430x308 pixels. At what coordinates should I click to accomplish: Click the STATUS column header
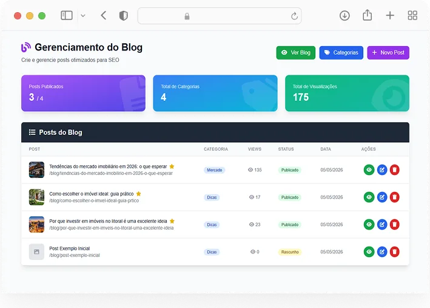(x=286, y=149)
